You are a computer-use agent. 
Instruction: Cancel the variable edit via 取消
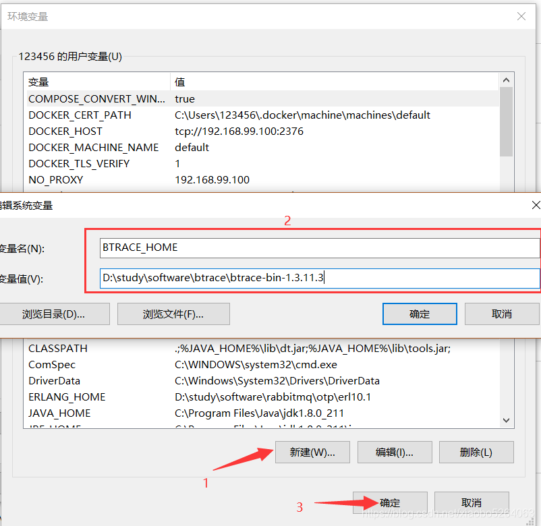click(x=502, y=314)
